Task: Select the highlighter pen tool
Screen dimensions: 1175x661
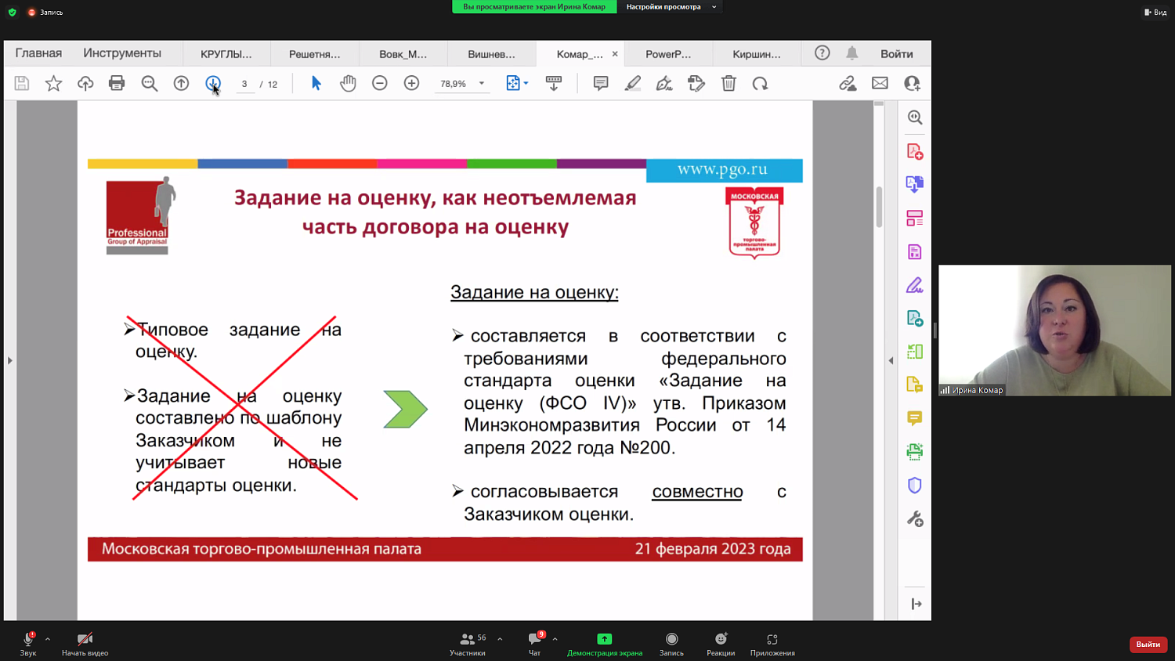Action: [x=633, y=83]
